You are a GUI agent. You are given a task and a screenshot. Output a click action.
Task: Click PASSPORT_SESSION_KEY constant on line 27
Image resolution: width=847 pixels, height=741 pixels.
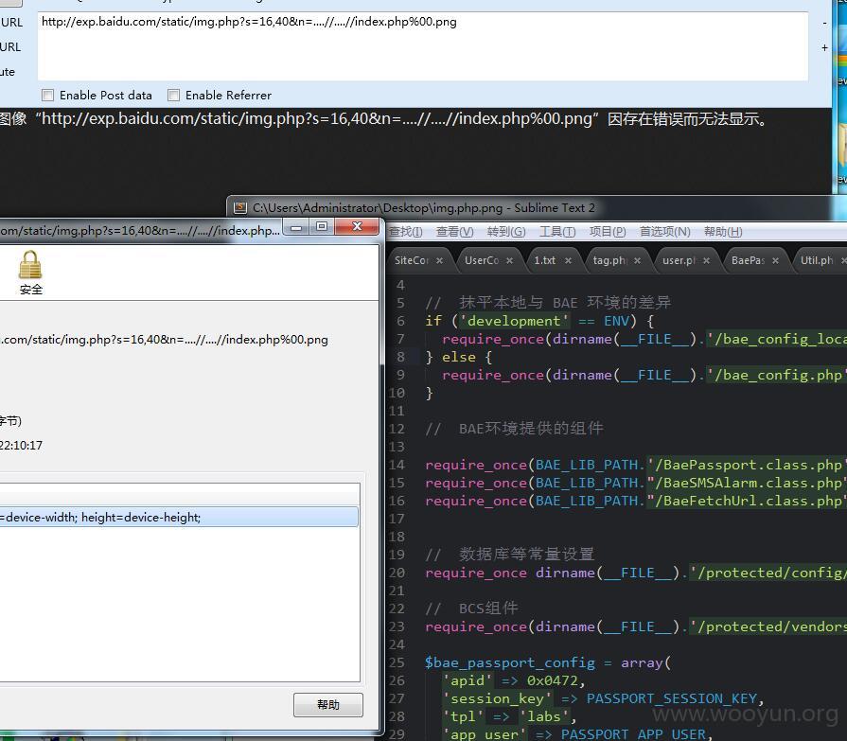[x=671, y=698]
